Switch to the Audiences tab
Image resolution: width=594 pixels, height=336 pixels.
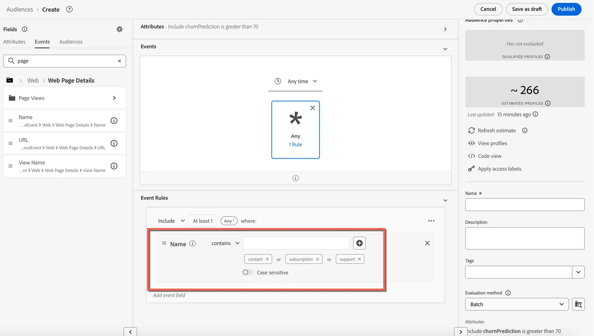pos(71,41)
